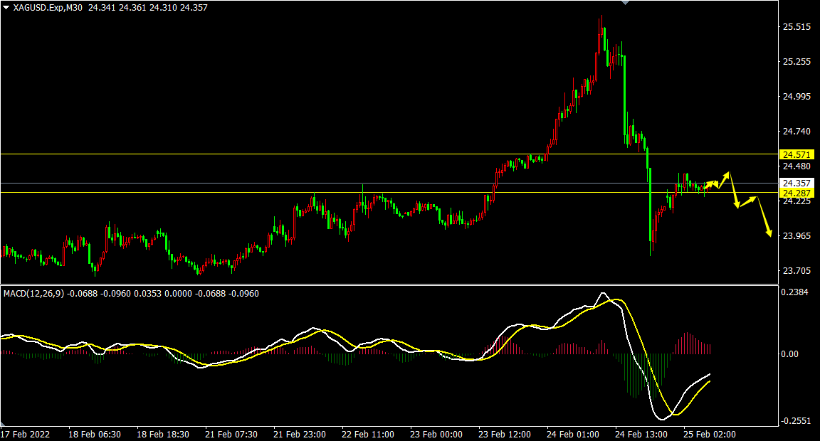
Task: Click the 17 Feb 2022 date label
Action: [x=25, y=434]
